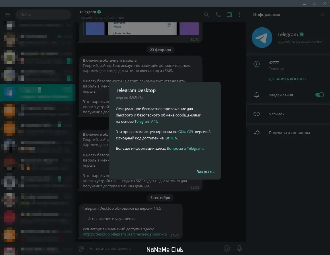Open the Telegram API link
This screenshot has height=255, width=330.
(146, 122)
